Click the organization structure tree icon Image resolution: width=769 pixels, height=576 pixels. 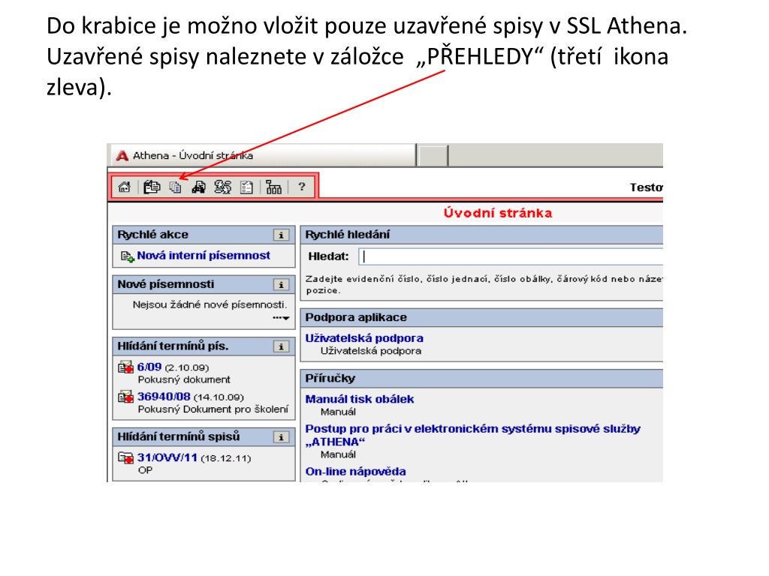273,187
